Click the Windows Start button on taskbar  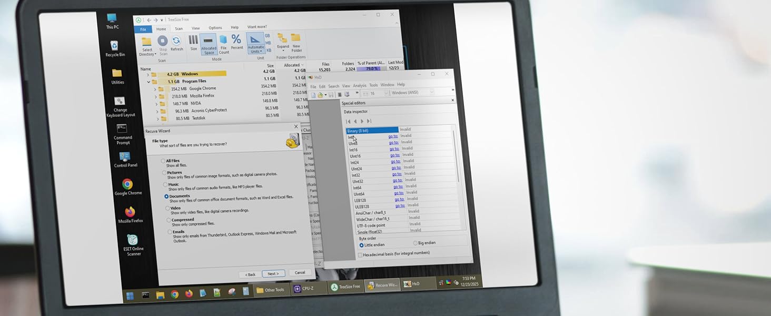(x=131, y=295)
